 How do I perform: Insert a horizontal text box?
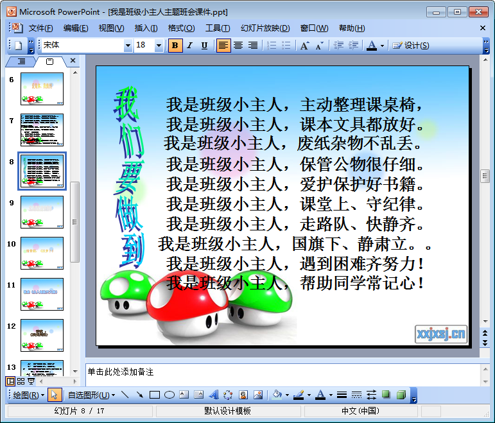click(x=184, y=395)
